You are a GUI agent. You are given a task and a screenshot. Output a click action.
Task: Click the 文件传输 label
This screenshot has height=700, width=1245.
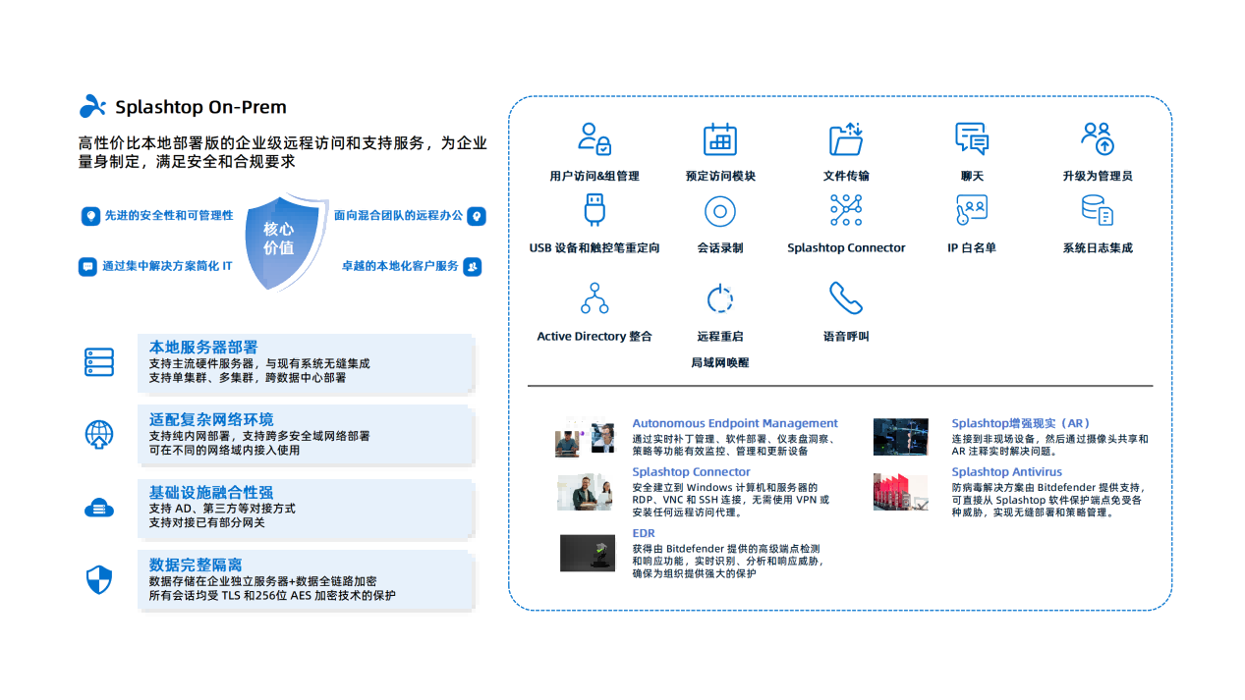pyautogui.click(x=846, y=176)
